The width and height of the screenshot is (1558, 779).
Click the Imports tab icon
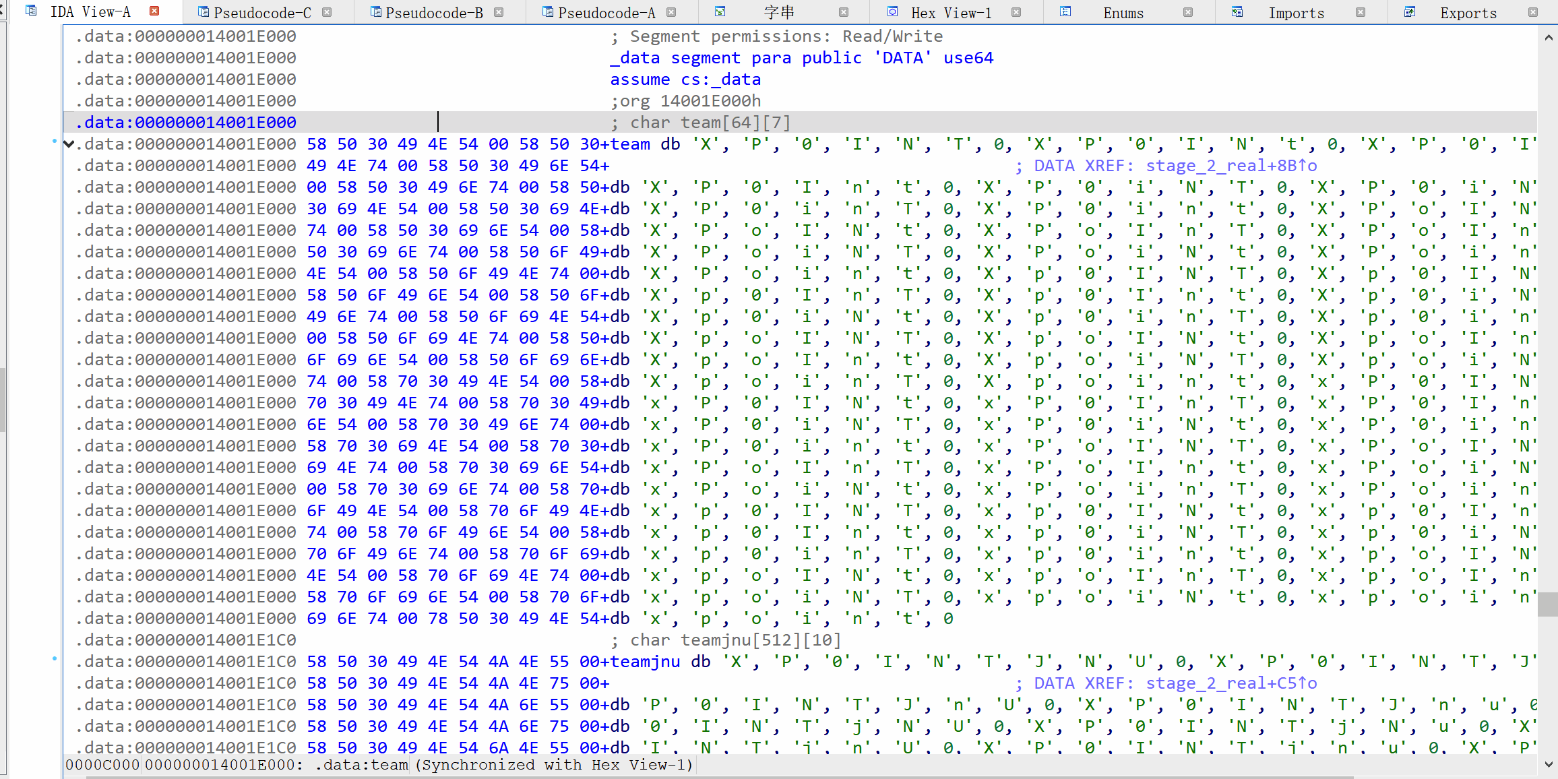(1237, 11)
